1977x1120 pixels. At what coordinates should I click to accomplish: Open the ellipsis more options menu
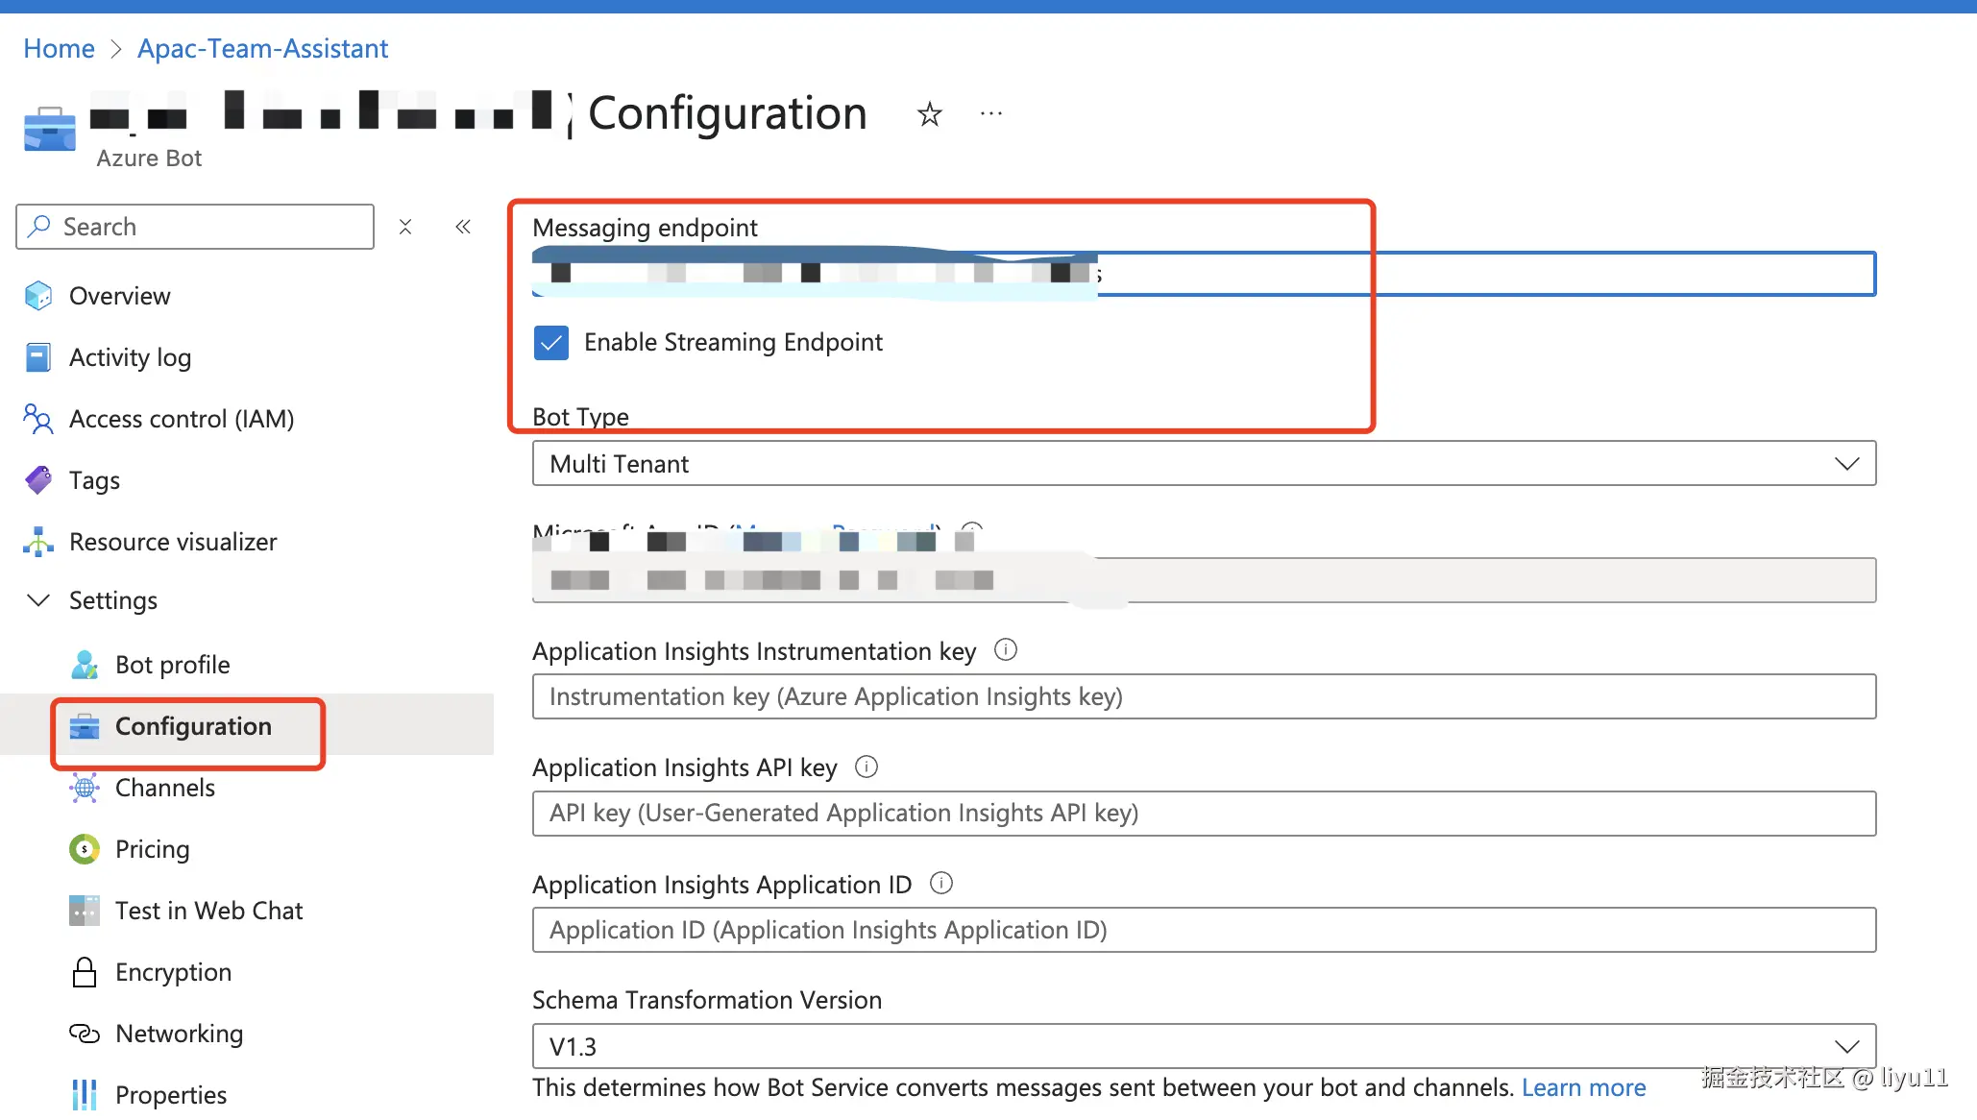[x=990, y=114]
